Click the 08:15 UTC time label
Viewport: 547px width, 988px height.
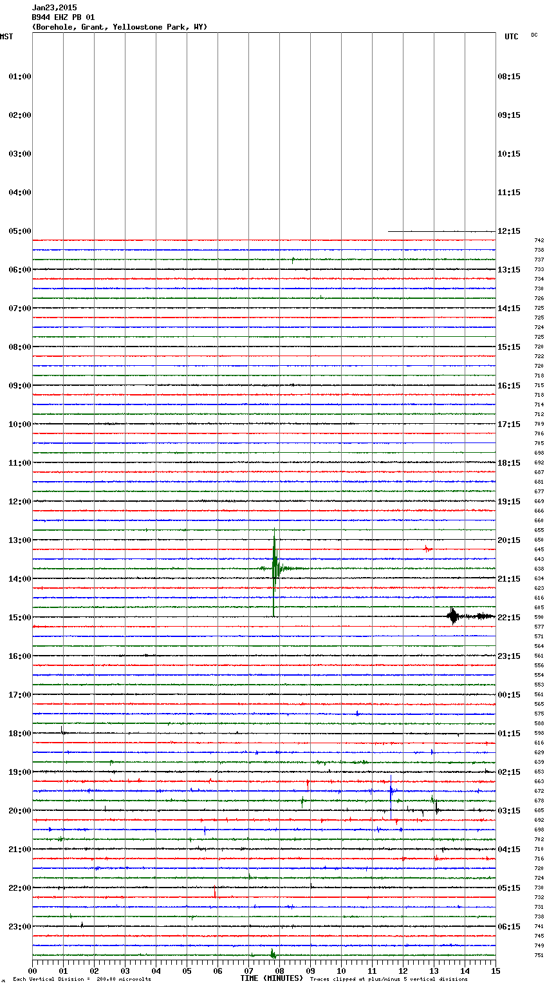[509, 77]
